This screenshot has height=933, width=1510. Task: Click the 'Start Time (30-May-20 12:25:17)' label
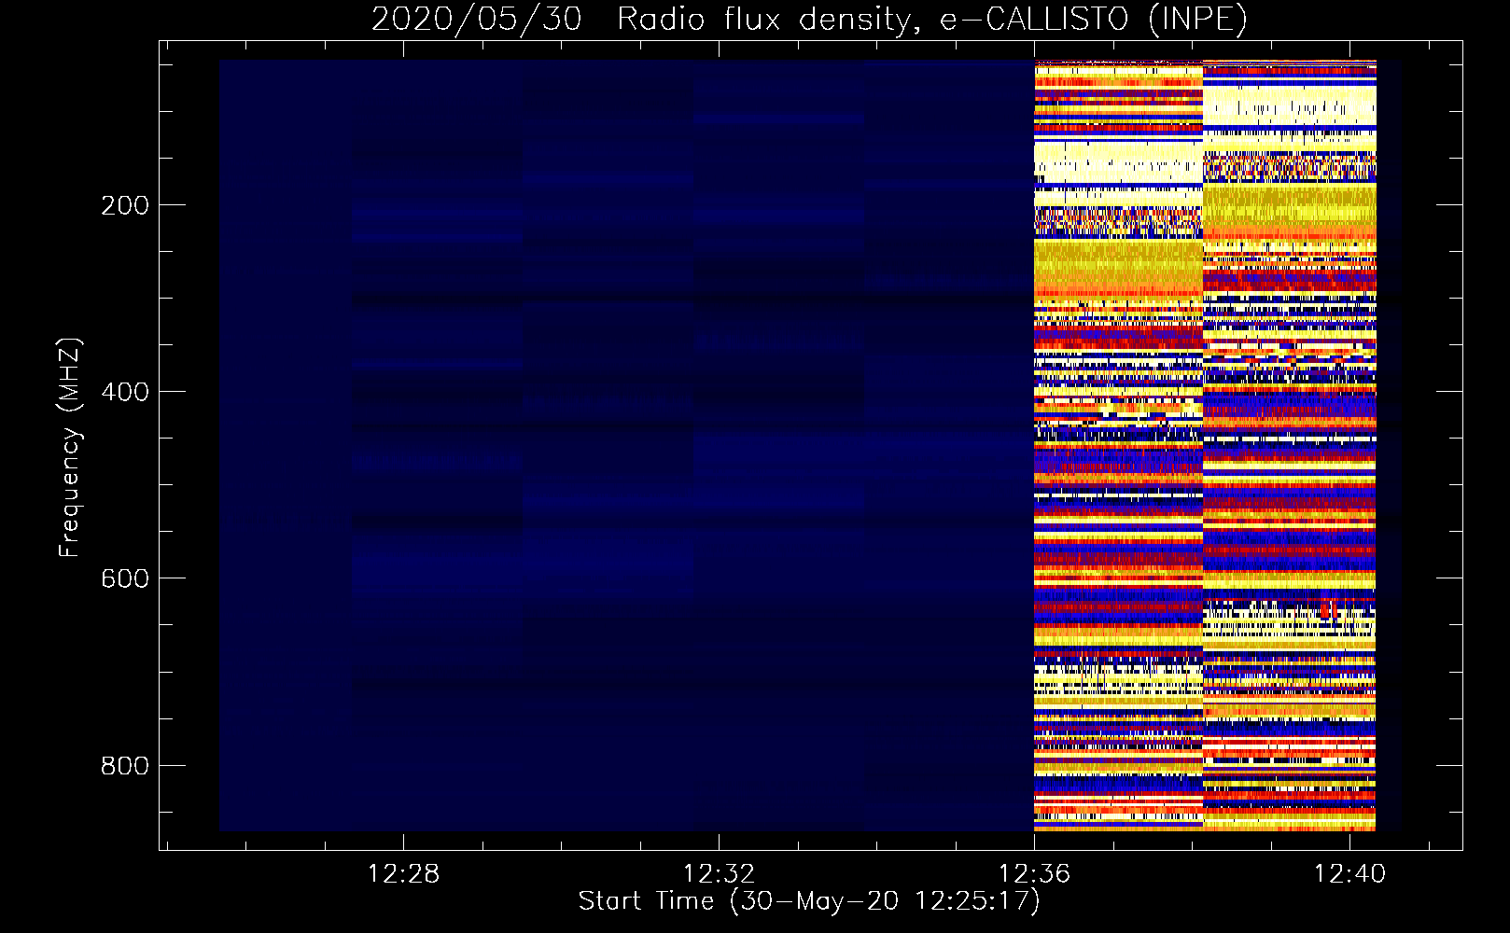[809, 901]
